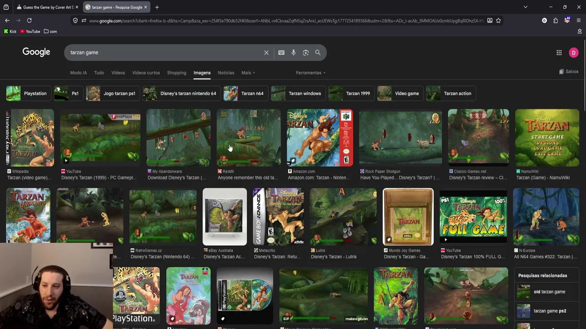Open the Rock Paper Shotgun thumbnail

point(401,138)
